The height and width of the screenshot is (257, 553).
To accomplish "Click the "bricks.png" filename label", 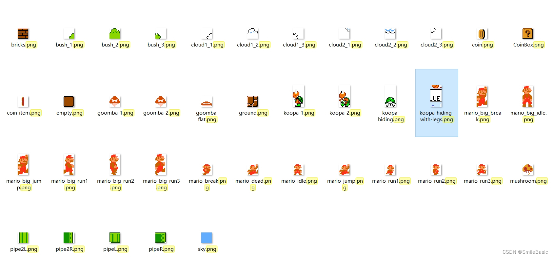I will (x=24, y=45).
